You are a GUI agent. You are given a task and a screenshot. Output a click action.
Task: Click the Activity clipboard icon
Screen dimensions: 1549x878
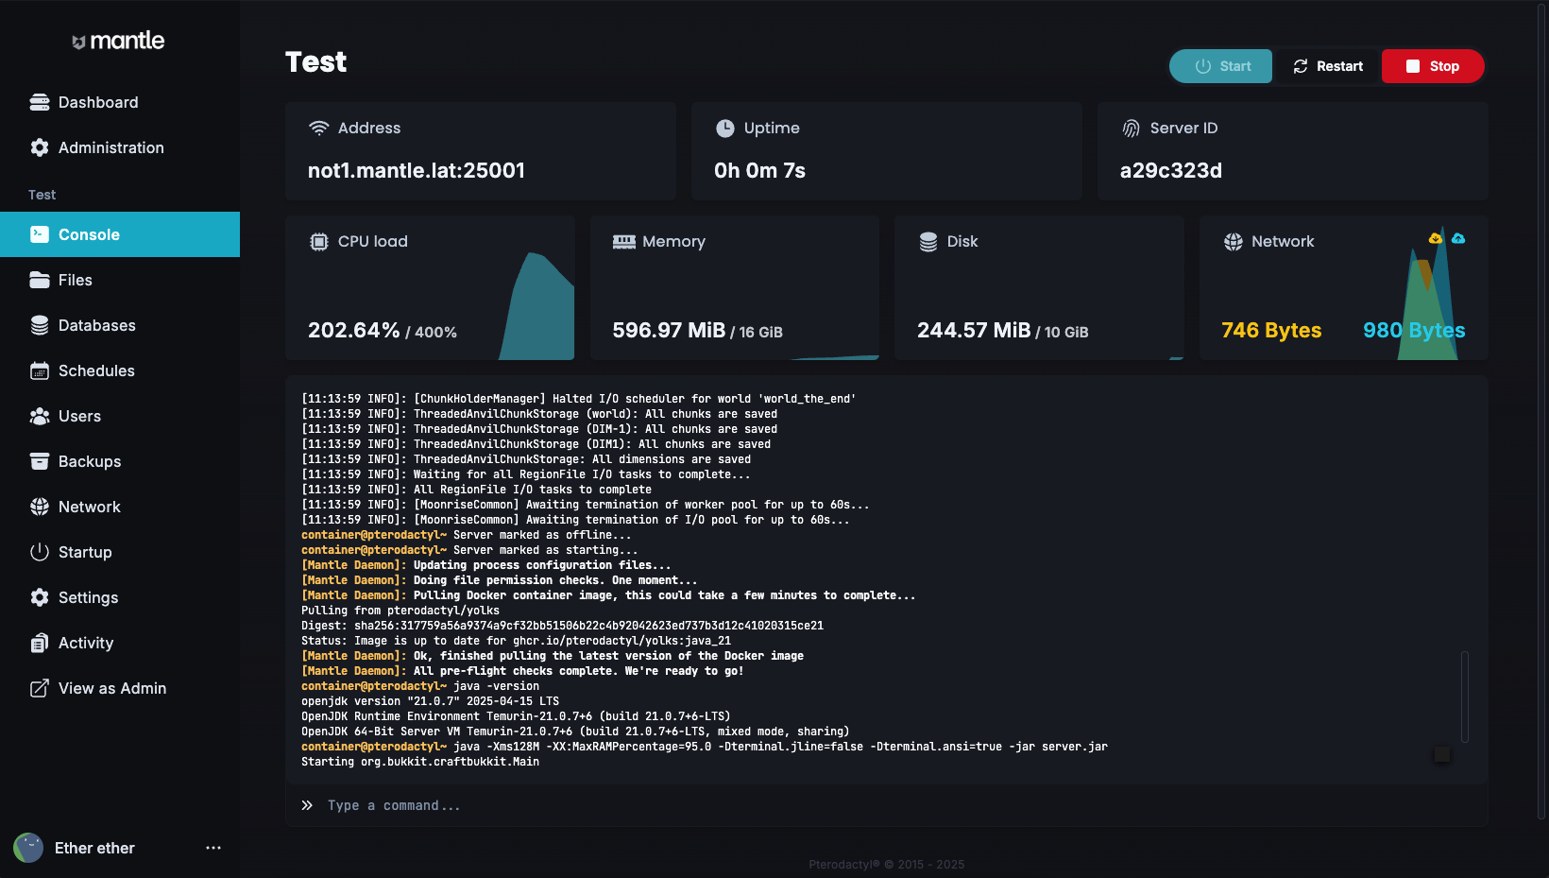(x=40, y=643)
